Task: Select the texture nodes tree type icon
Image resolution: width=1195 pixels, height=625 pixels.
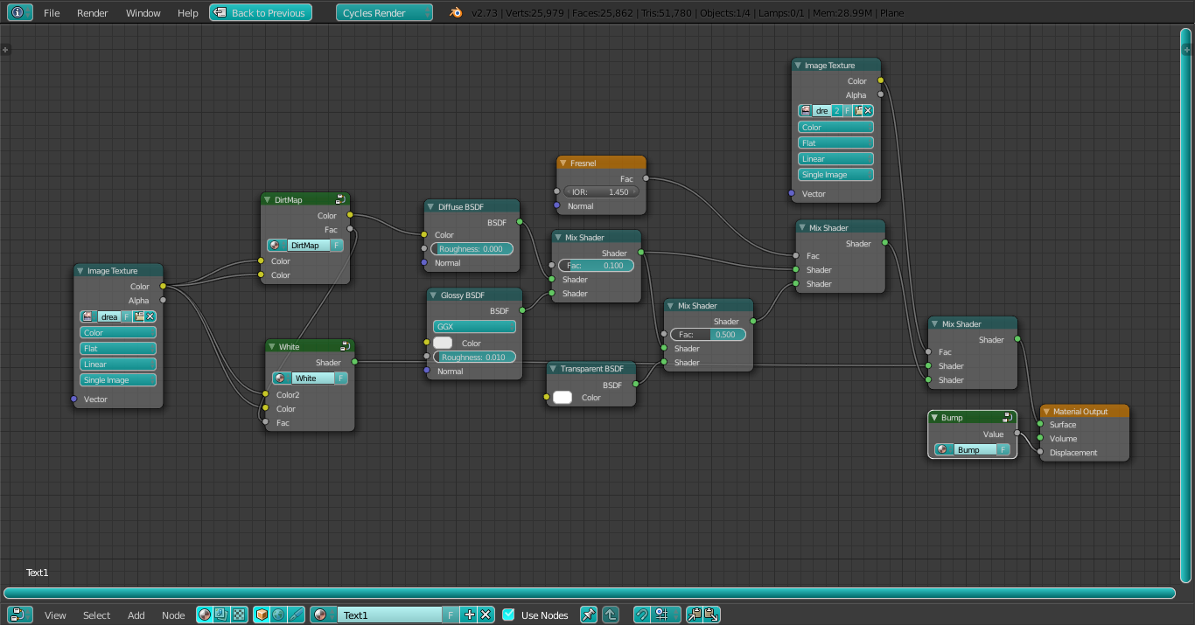Action: [238, 615]
